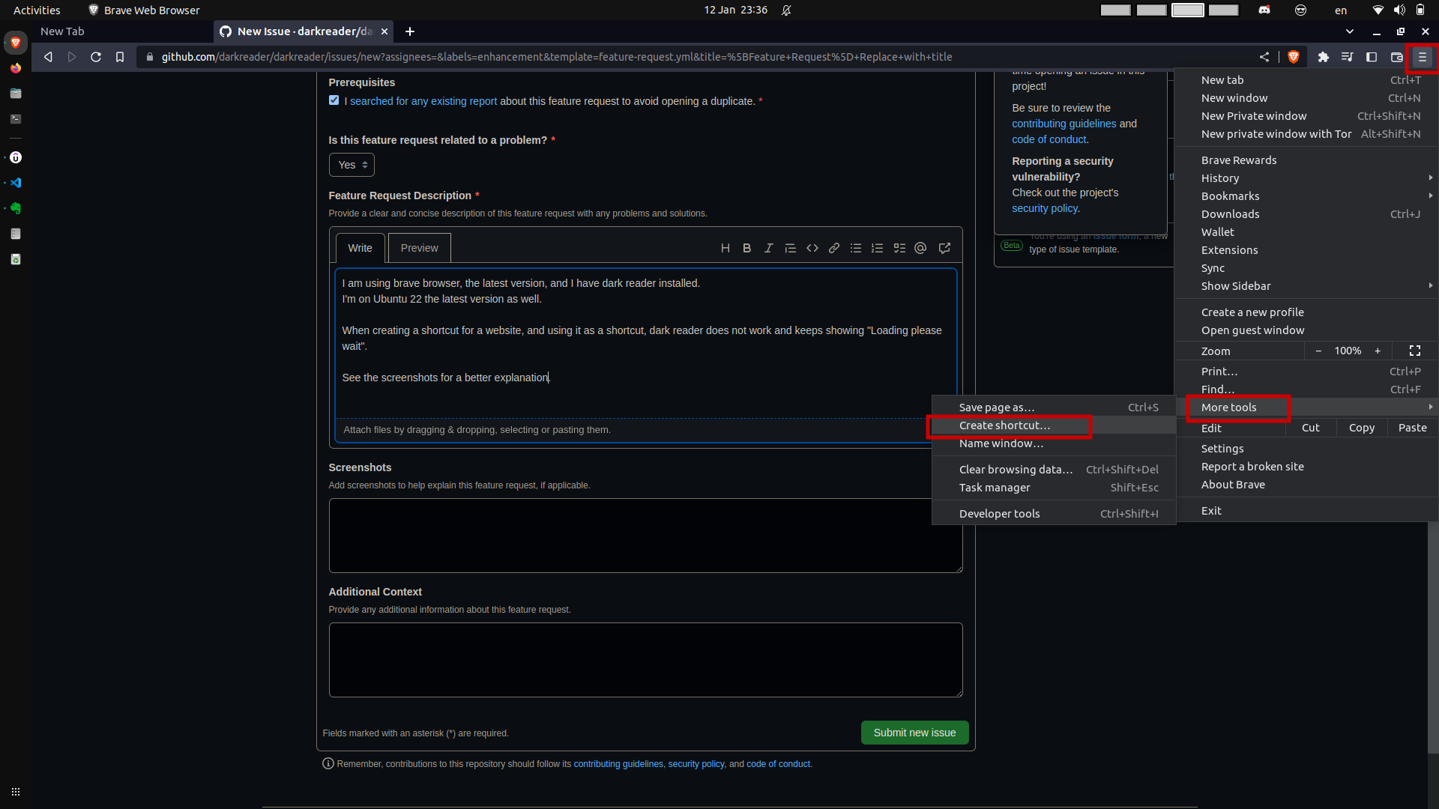The height and width of the screenshot is (809, 1439).
Task: Decrease zoom with the minus button
Action: (1318, 351)
